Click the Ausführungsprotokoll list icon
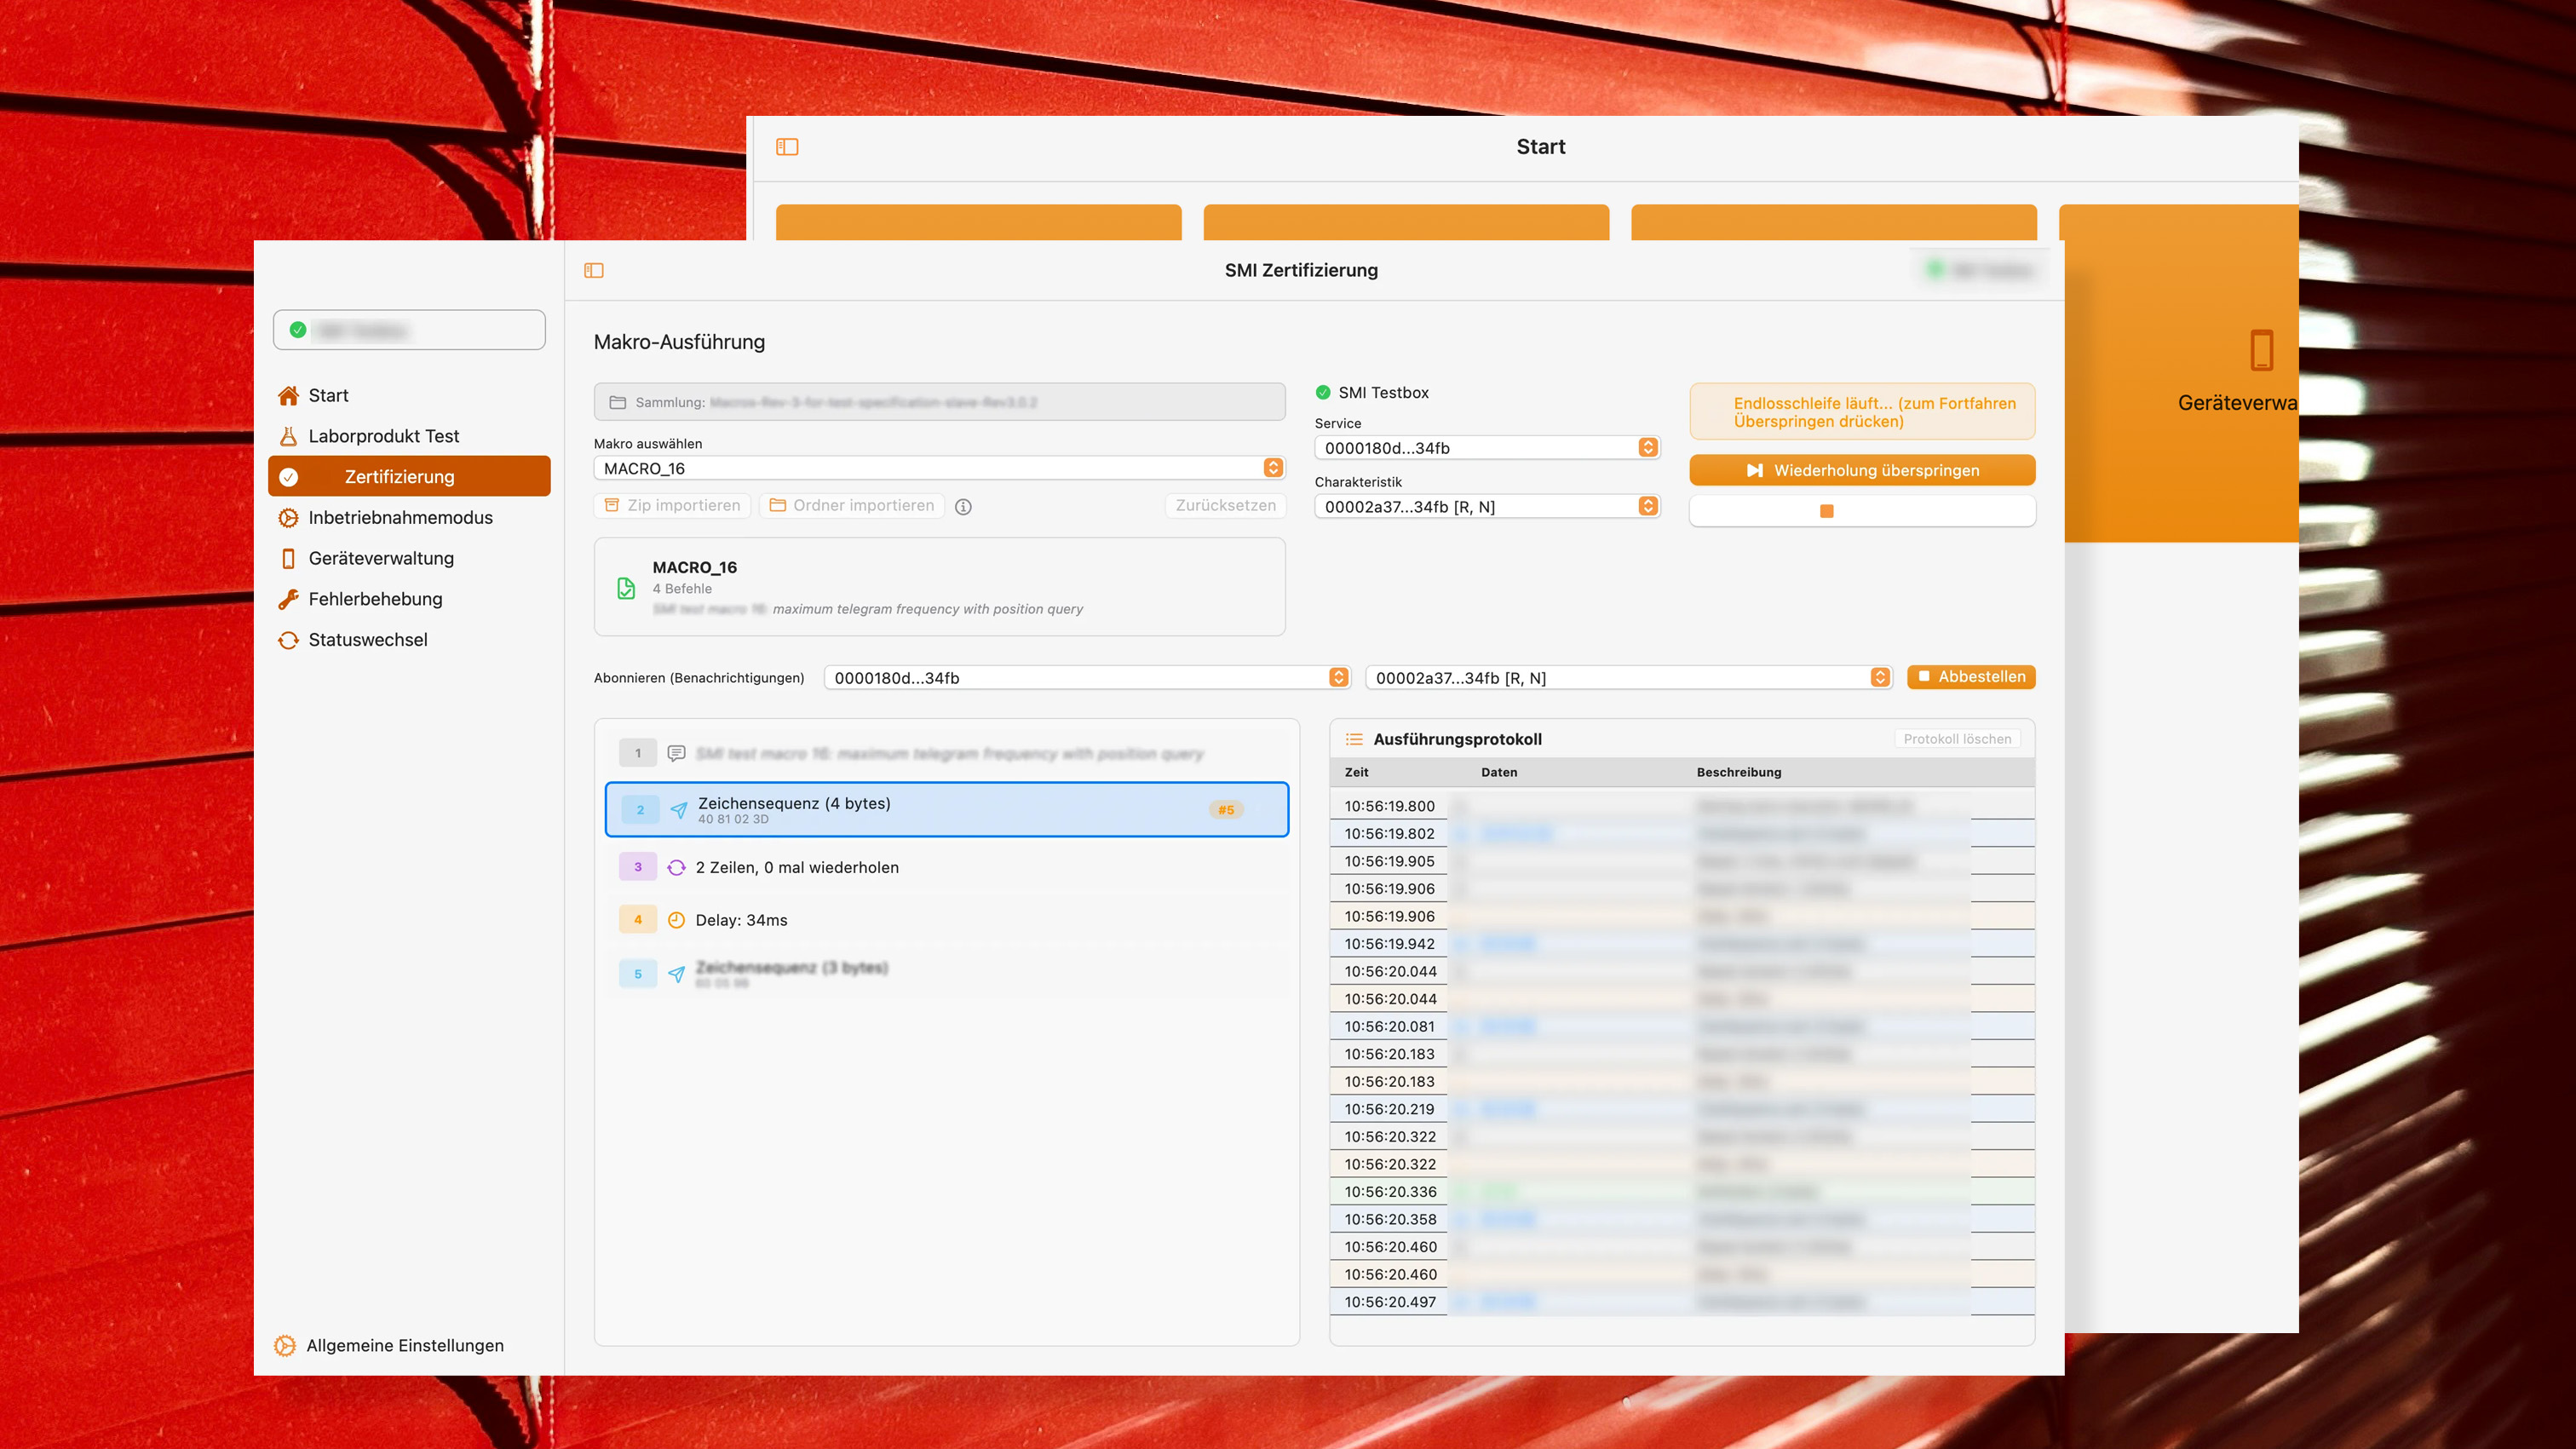This screenshot has width=2576, height=1449. (x=1354, y=739)
